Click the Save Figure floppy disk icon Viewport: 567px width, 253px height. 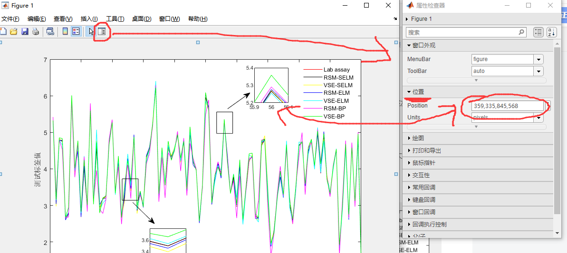[25, 32]
